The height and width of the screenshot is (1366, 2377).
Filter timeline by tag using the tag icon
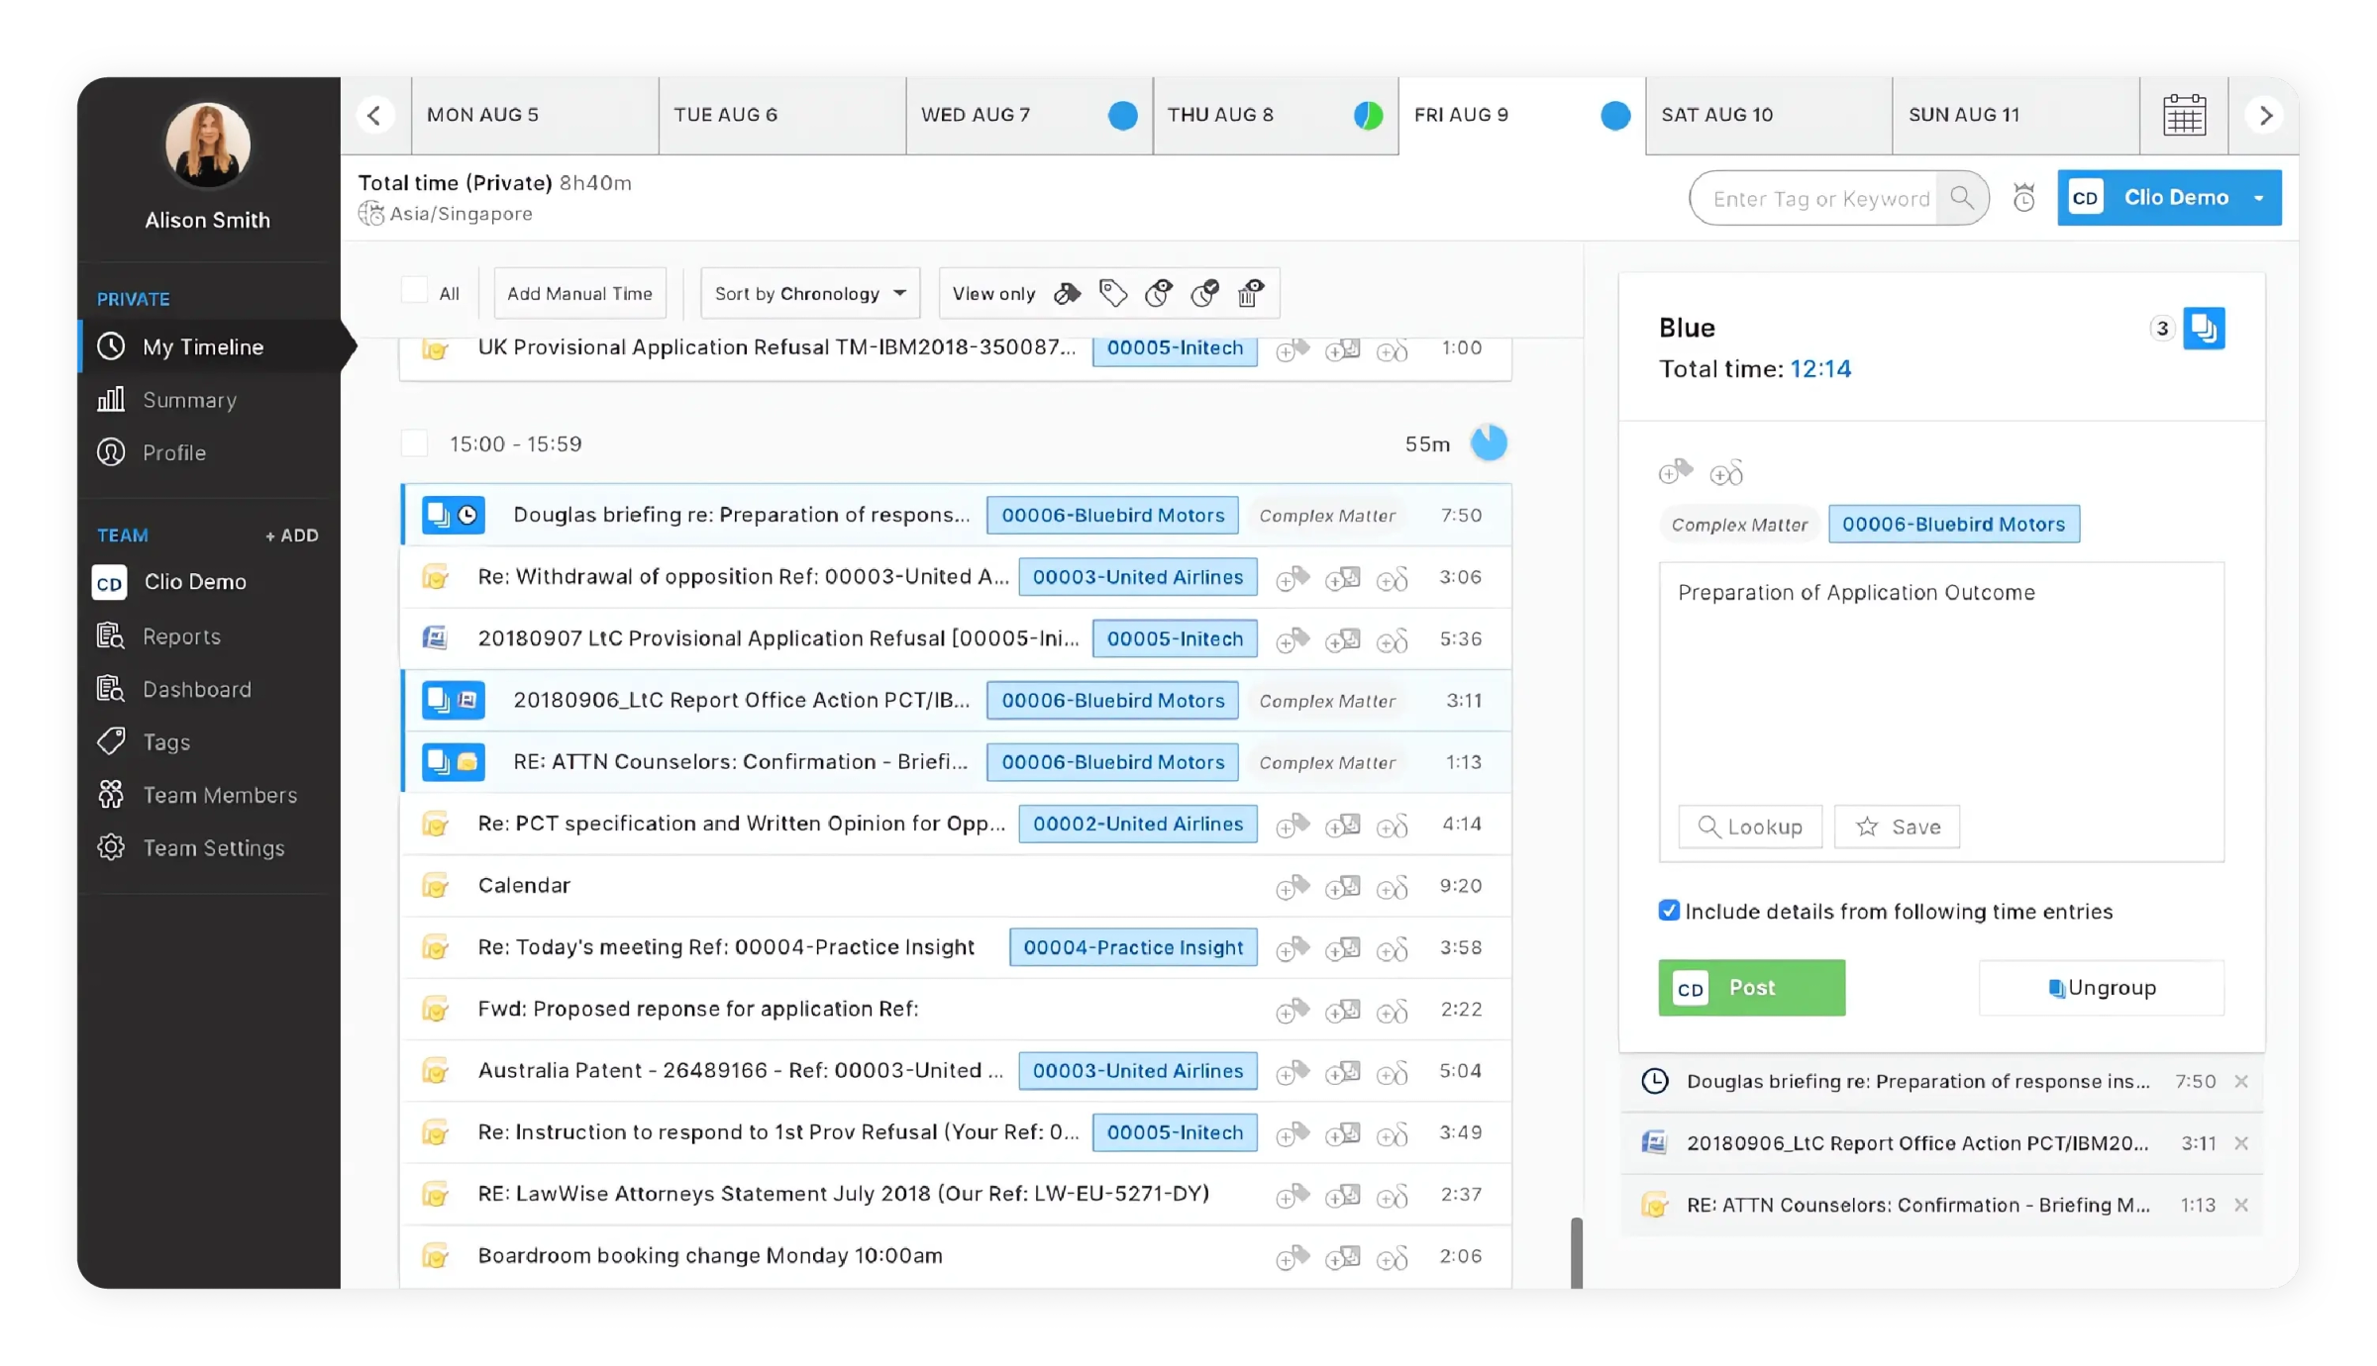1113,293
